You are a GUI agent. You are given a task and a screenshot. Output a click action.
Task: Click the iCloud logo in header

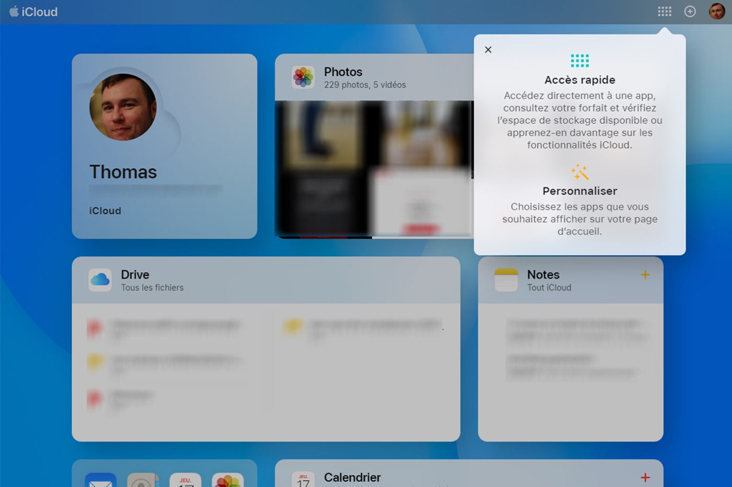tap(33, 11)
